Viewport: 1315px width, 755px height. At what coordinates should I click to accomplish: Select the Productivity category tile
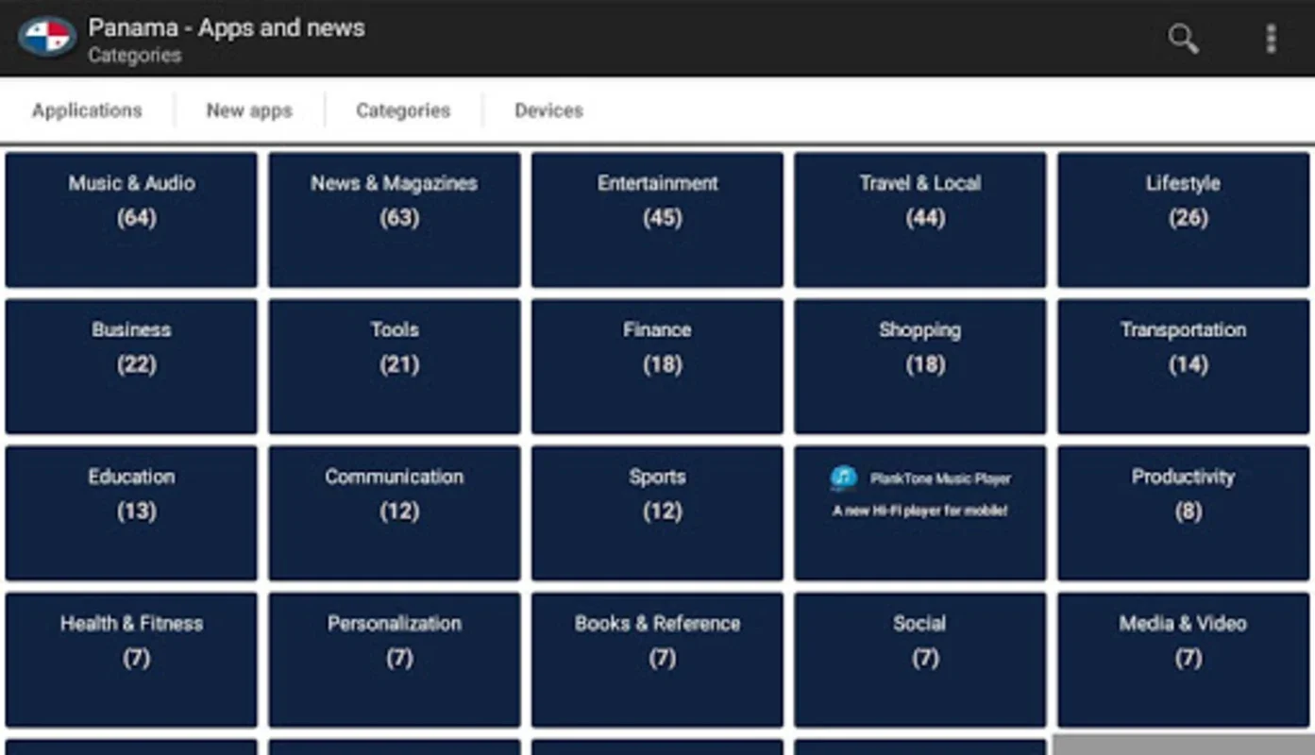pyautogui.click(x=1183, y=513)
